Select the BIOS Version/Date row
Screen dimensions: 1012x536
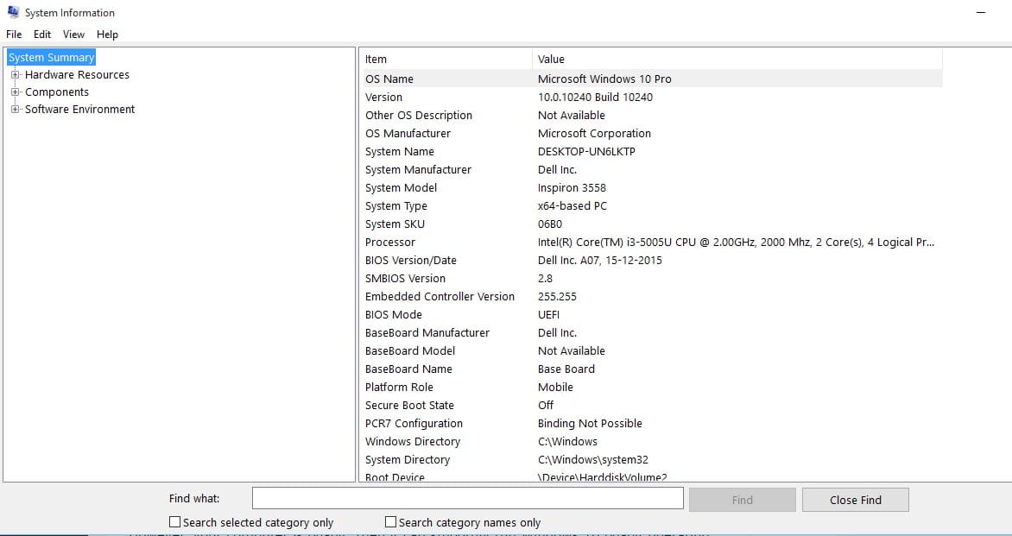point(652,259)
